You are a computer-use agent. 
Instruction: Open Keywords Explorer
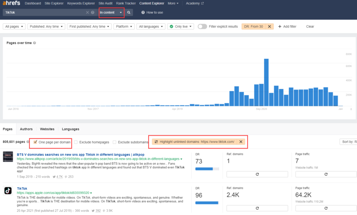point(81,4)
